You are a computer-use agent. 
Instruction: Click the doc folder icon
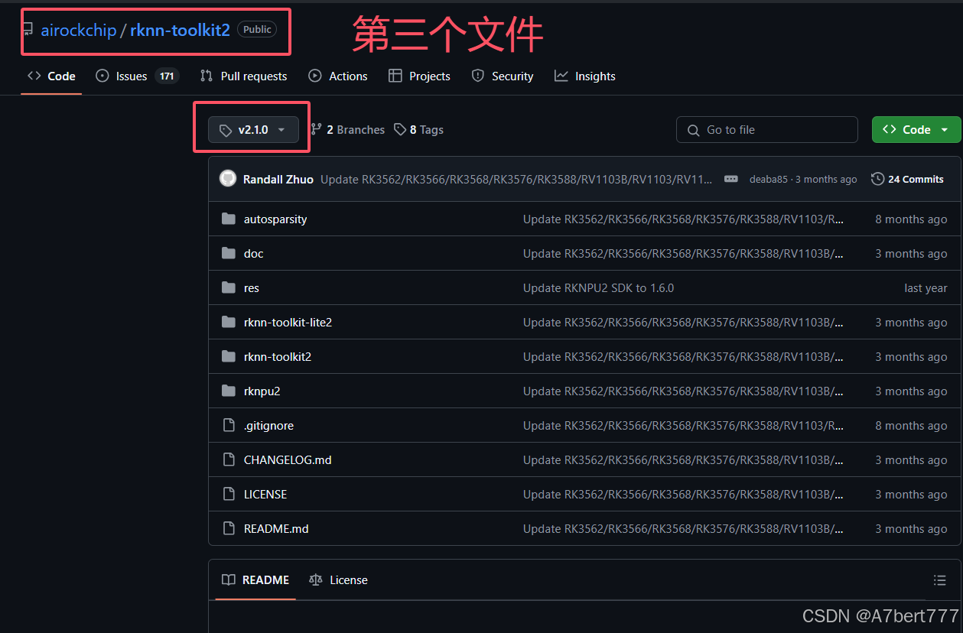(x=228, y=253)
